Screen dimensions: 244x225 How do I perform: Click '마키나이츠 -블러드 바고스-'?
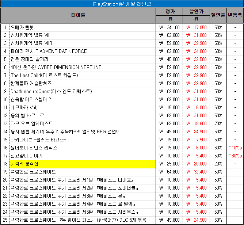[x=38, y=140]
